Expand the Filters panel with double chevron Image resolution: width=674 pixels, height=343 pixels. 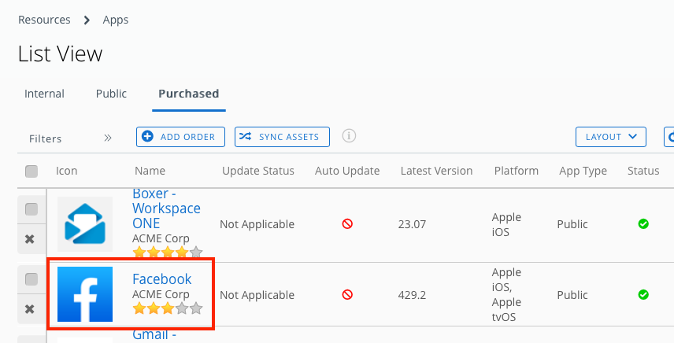pyautogui.click(x=108, y=138)
